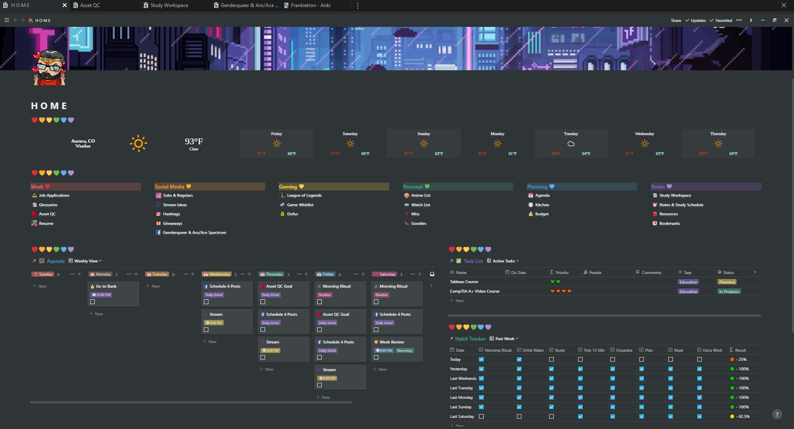Viewport: 794px width, 429px height.
Task: Add a card to the Monday column with plus
Action: 136,274
